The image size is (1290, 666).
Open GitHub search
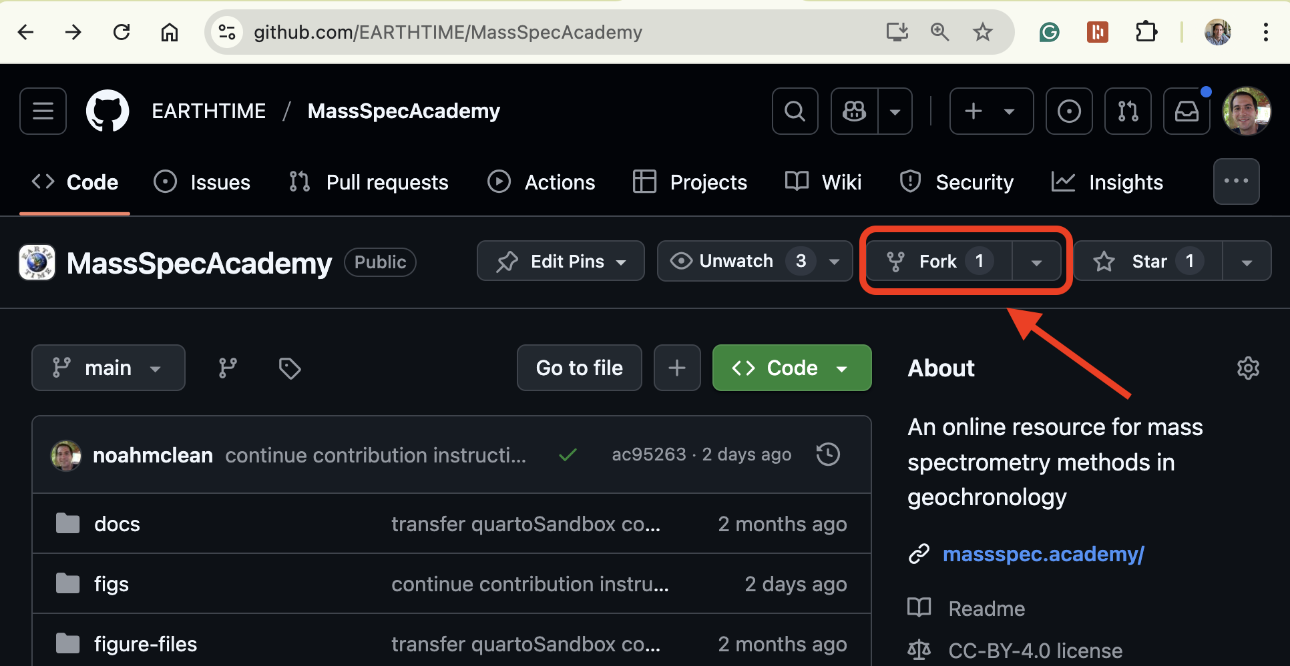tap(795, 111)
